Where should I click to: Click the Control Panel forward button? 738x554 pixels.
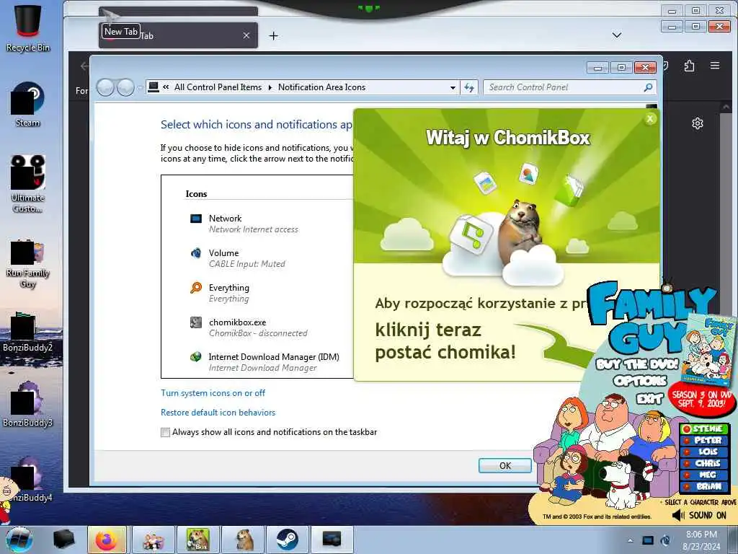125,87
